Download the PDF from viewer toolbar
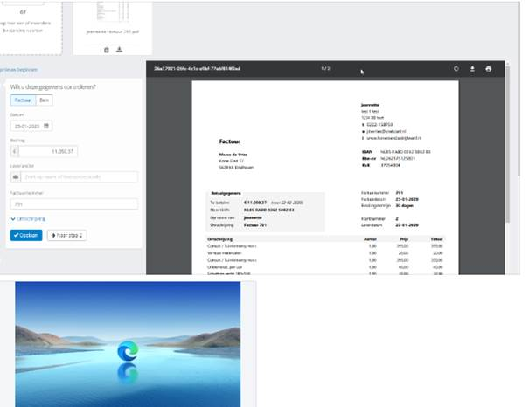This screenshot has height=407, width=529. [472, 68]
